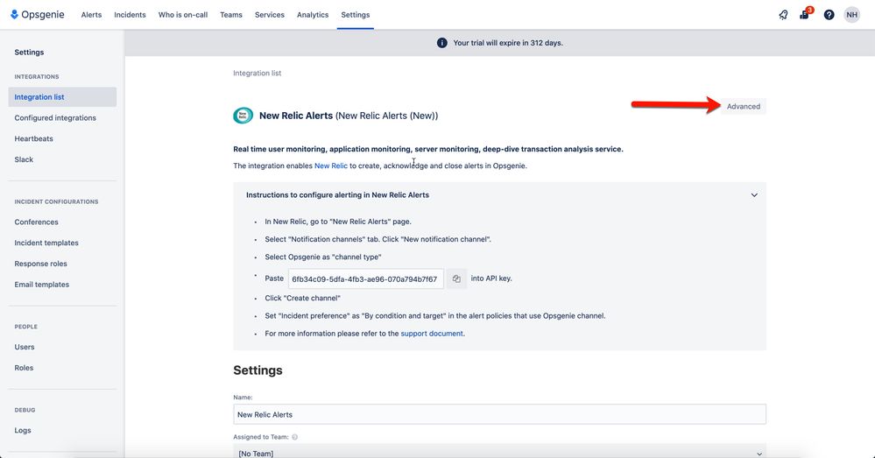Click the API key text field

click(x=365, y=278)
